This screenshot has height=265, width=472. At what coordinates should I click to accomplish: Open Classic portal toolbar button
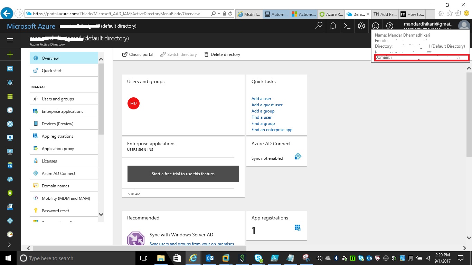(x=138, y=55)
